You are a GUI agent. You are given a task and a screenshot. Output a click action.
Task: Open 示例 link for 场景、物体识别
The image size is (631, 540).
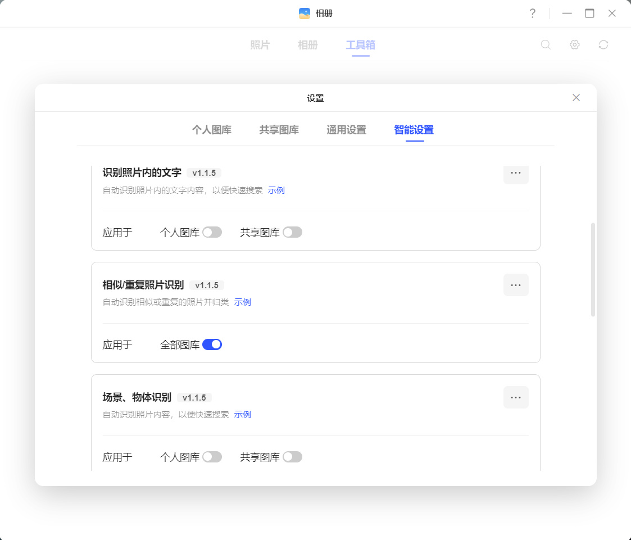pos(242,415)
